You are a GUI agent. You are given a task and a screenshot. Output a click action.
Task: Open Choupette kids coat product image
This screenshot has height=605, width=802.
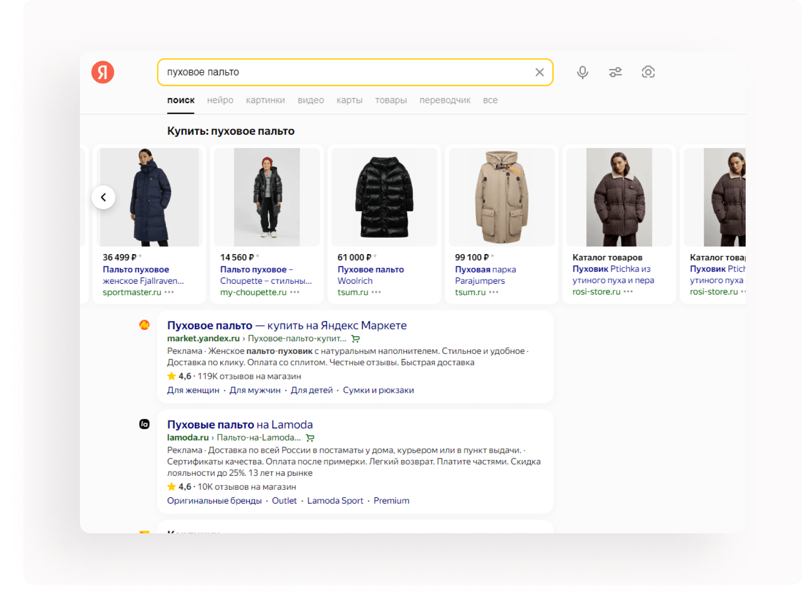coord(267,197)
